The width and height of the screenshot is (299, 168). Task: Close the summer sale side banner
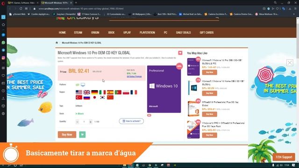pyautogui.click(x=290, y=63)
